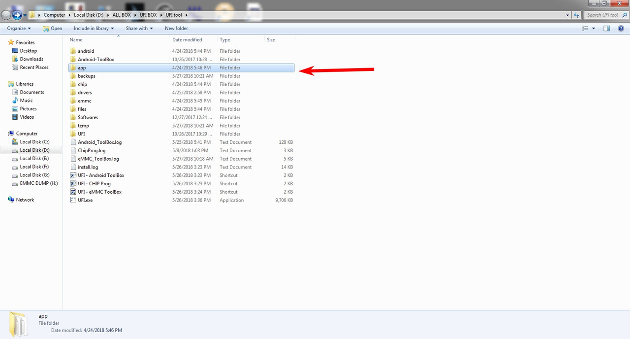The width and height of the screenshot is (630, 339).
Task: Select the ChipProg.log file icon
Action: (x=73, y=151)
